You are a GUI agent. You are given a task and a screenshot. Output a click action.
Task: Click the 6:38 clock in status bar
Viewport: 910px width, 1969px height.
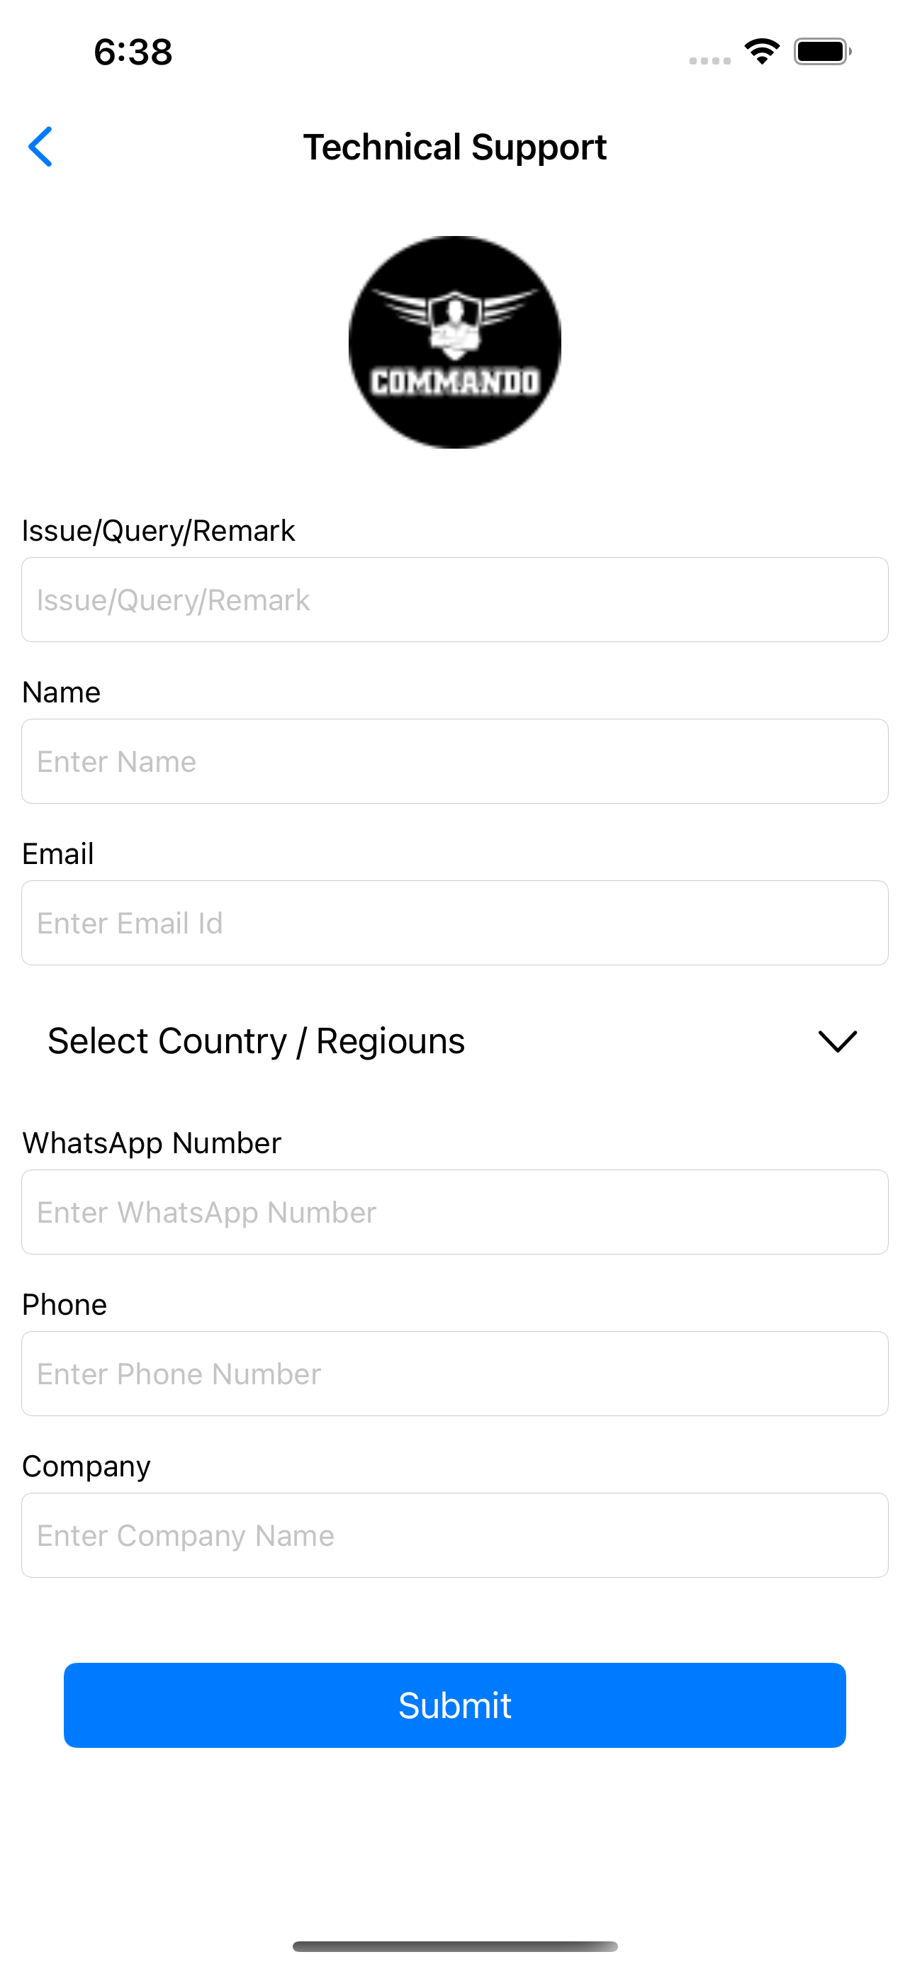tap(133, 52)
